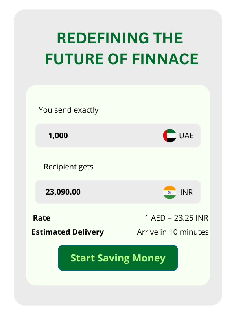236x315 pixels.
Task: Click the INR currency code text
Action: click(186, 192)
